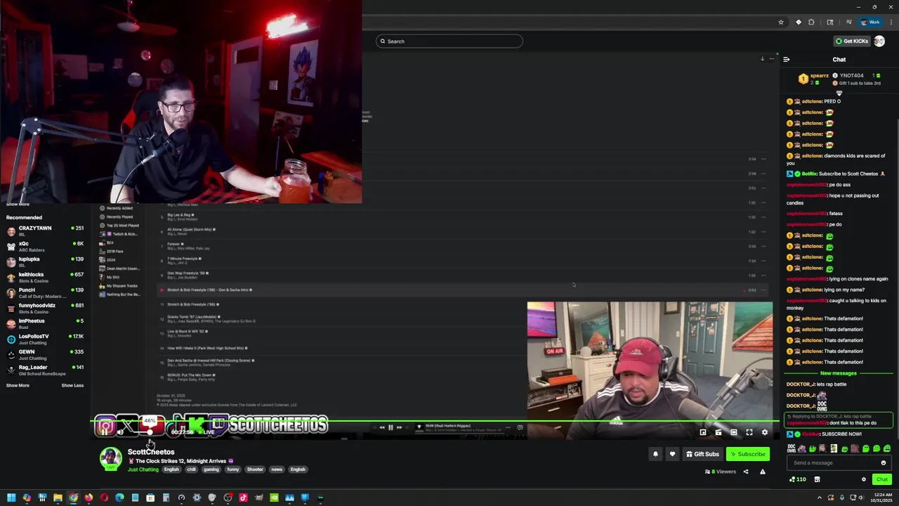Select the funny tag
Screen dimensions: 899x506
232,469
